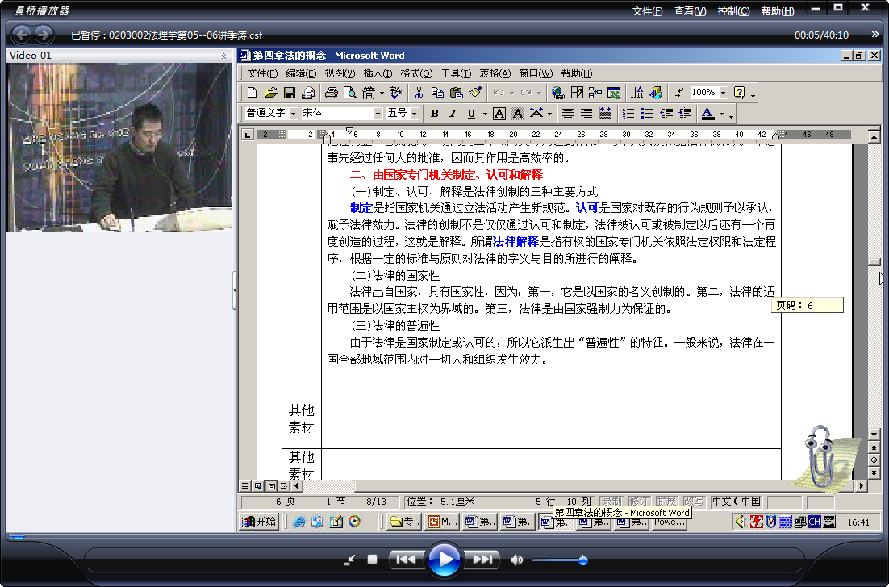Viewport: 889px width, 587px height.
Task: Click the 开始 Start button
Action: point(259,521)
